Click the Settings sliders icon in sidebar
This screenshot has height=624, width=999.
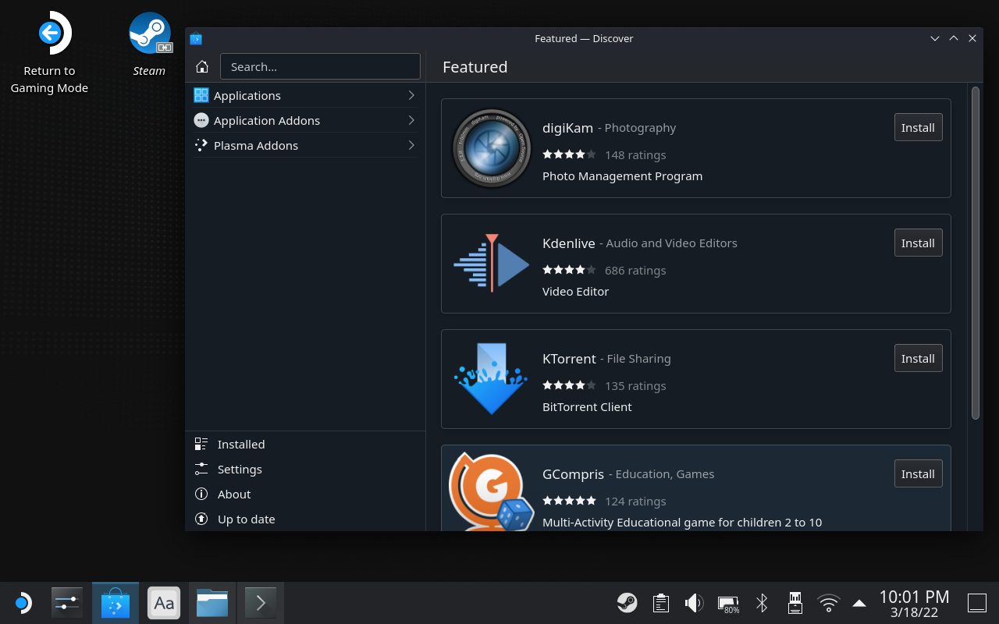tap(201, 469)
